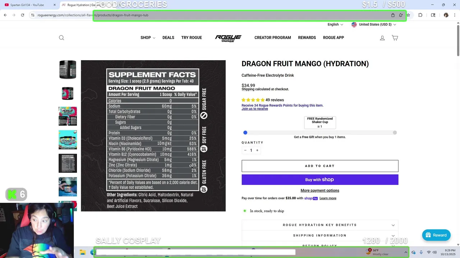Select pink-lid tub second thumbnail

pyautogui.click(x=68, y=93)
